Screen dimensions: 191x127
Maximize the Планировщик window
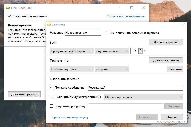(x=132, y=8)
